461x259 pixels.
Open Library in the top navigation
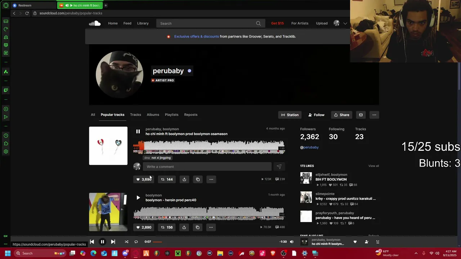pos(143,23)
